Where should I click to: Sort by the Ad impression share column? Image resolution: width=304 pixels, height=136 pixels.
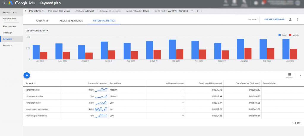pyautogui.click(x=175, y=83)
